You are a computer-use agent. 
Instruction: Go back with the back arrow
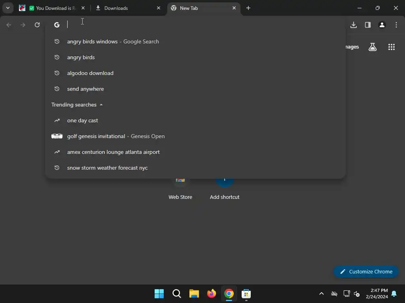[x=9, y=25]
